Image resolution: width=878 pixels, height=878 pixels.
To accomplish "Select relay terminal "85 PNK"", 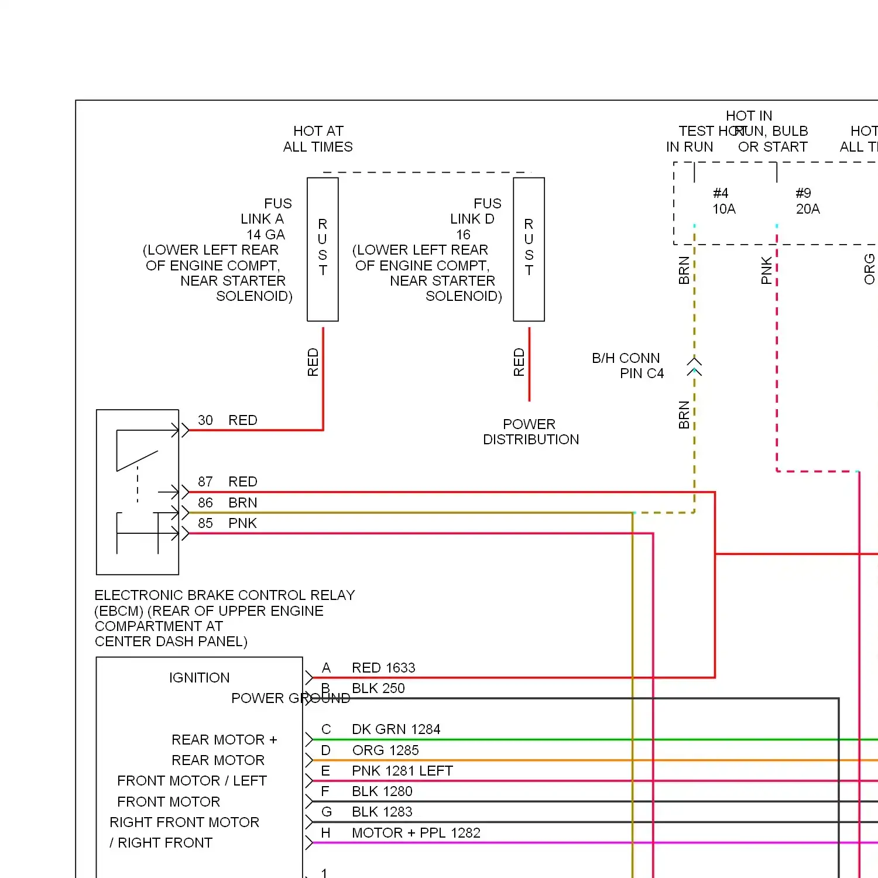I will (x=228, y=523).
